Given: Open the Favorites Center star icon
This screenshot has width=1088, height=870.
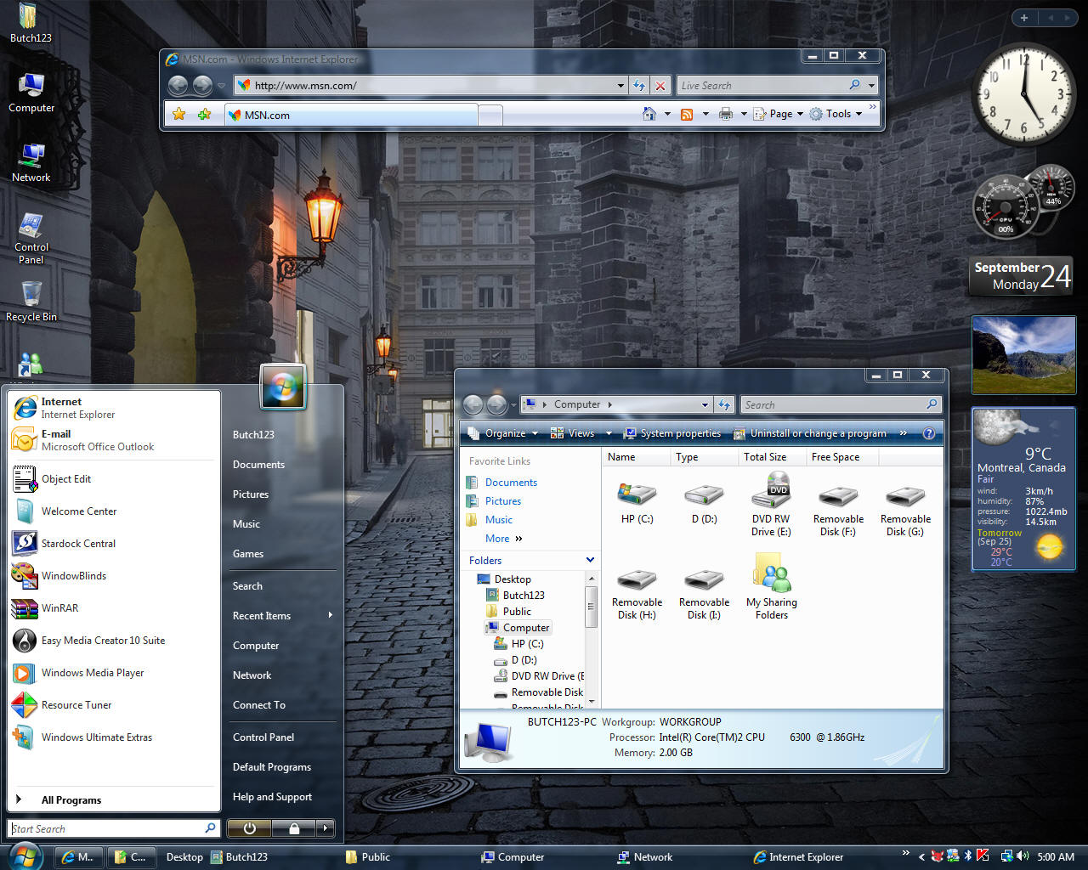Looking at the screenshot, I should 178,114.
